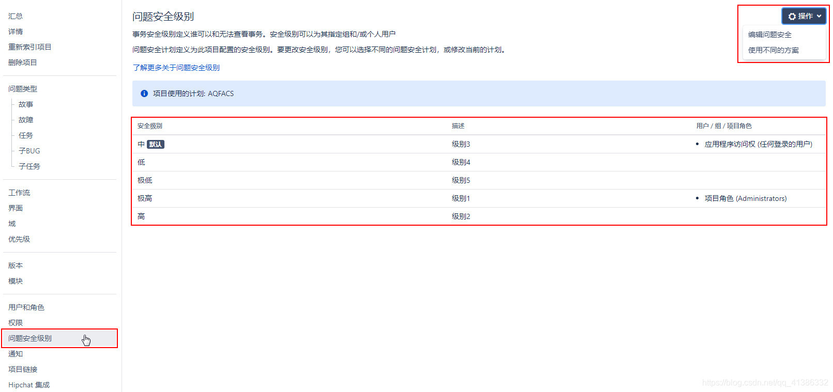Viewport: 833px width, 392px height.
Task: Open 优先级 in the sidebar
Action: [x=19, y=239]
